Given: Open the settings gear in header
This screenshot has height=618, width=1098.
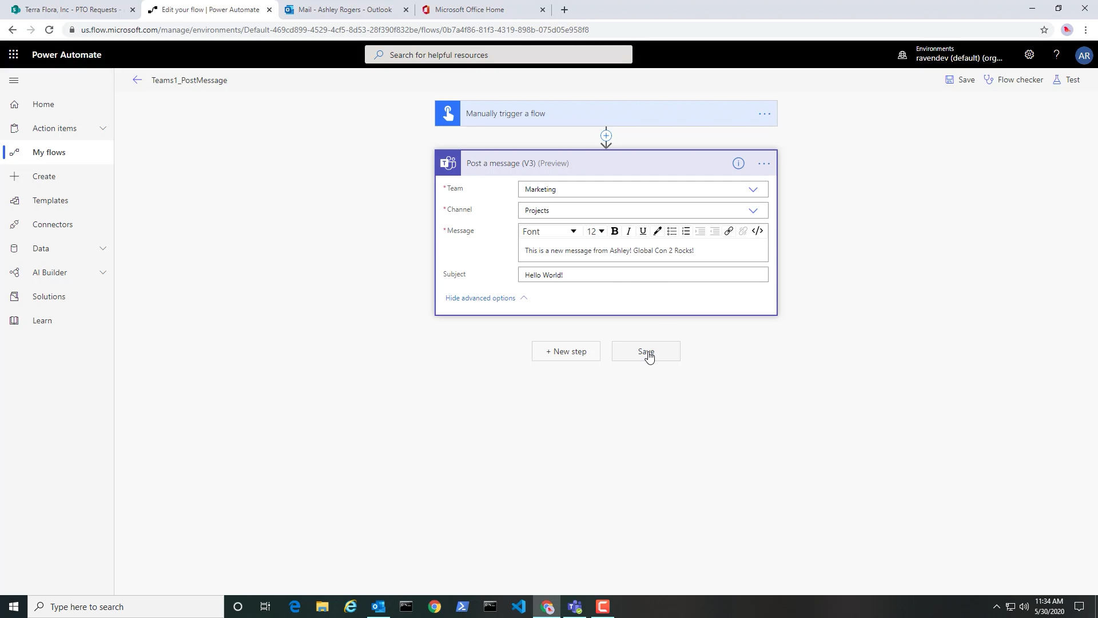Looking at the screenshot, I should click(1029, 55).
